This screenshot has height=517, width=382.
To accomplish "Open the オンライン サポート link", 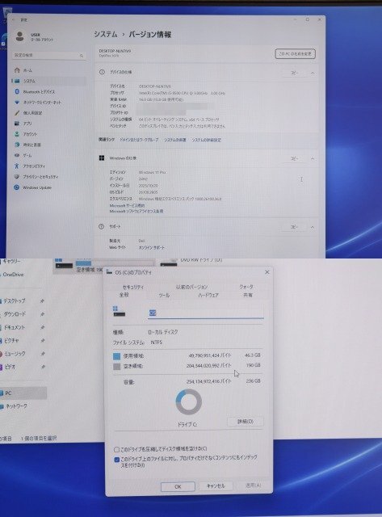I will pos(152,247).
